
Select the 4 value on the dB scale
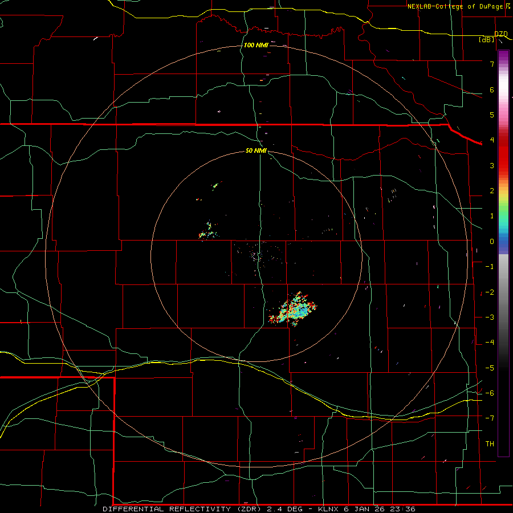pyautogui.click(x=492, y=140)
